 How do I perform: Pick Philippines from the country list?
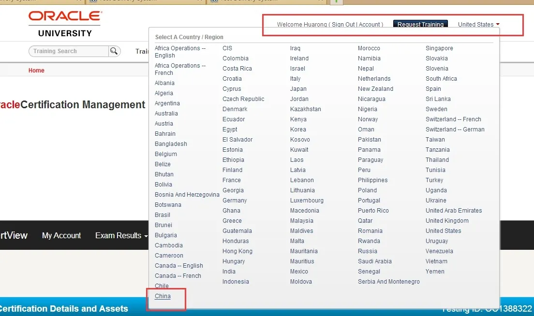click(372, 180)
